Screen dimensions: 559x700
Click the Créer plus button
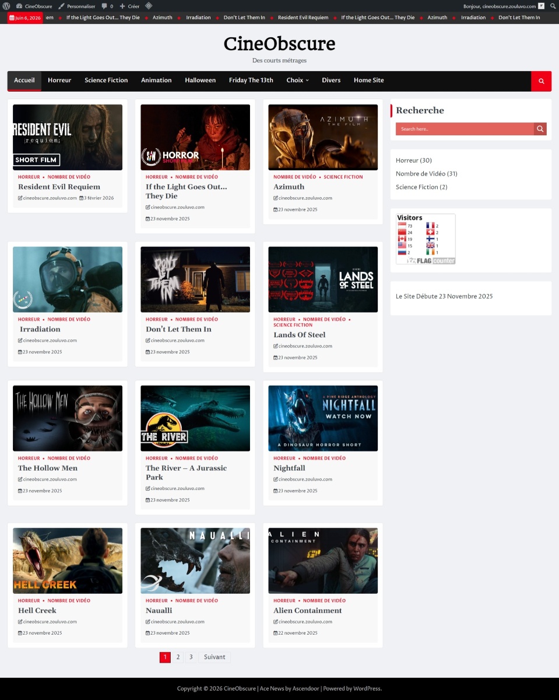click(x=129, y=6)
